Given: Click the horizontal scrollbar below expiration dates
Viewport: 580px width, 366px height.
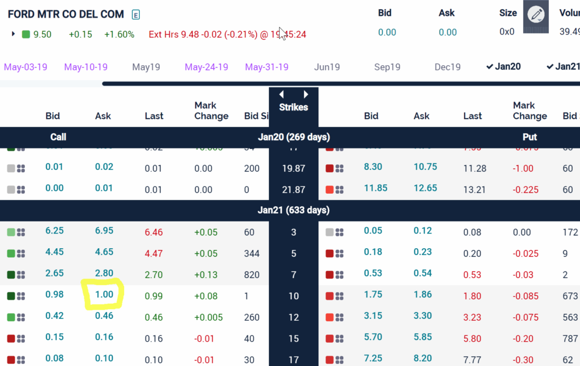Looking at the screenshot, I should [x=340, y=84].
